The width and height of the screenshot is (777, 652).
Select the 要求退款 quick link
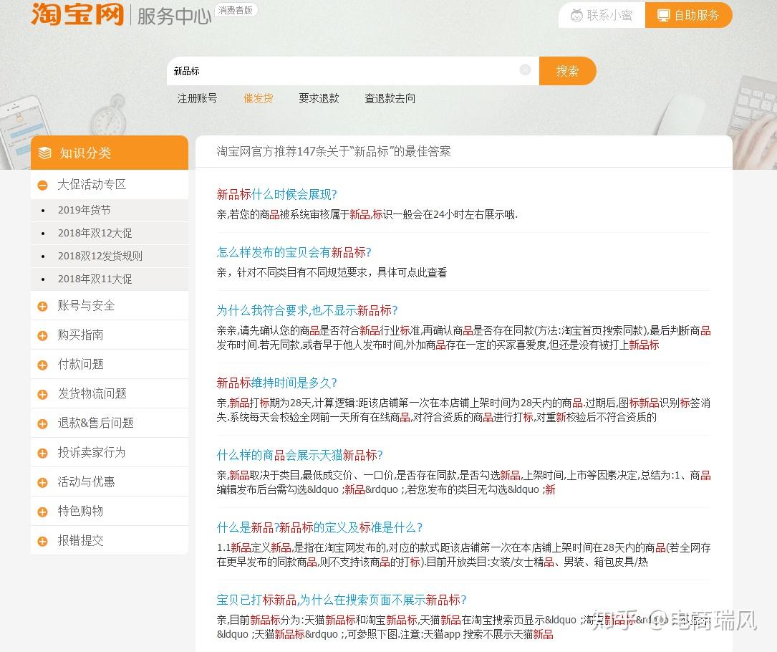[x=319, y=98]
